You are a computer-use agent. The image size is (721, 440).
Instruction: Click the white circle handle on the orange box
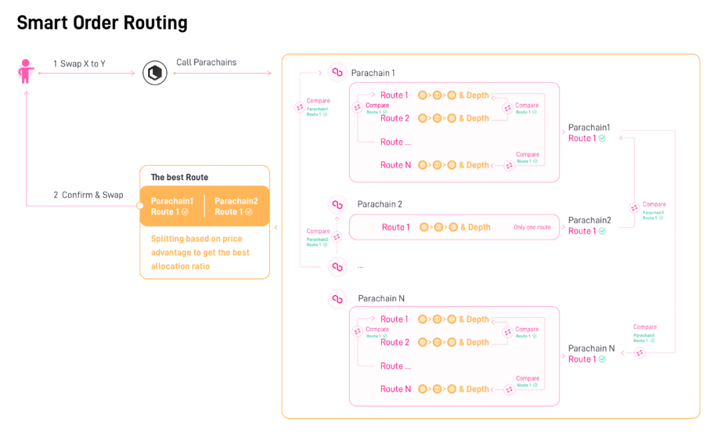coord(140,206)
